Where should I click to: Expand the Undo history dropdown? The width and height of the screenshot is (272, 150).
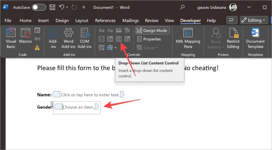tap(67, 7)
